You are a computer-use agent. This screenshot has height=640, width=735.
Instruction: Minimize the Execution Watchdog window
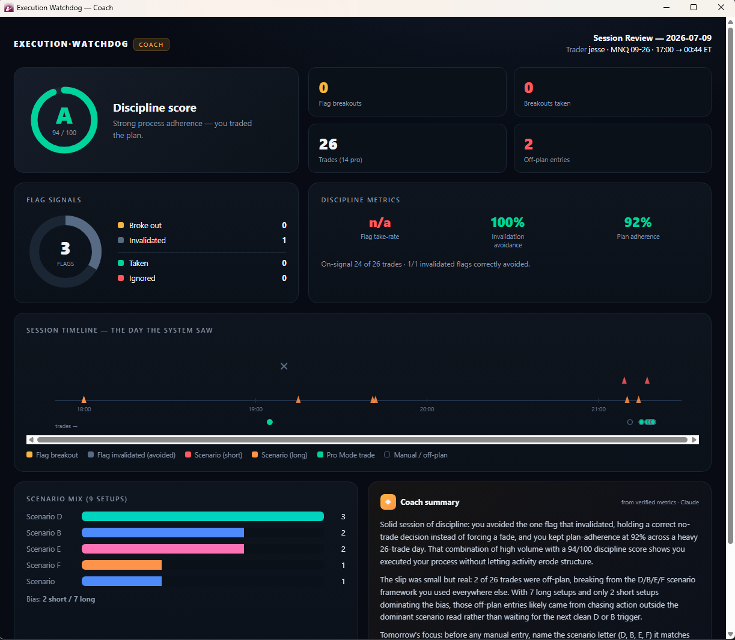point(666,8)
